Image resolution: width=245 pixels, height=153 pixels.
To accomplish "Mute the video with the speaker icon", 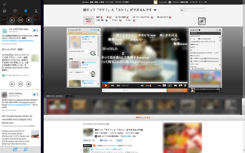I will [x=142, y=86].
